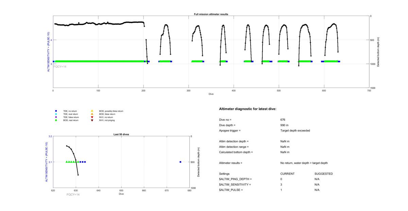Click the 'Altimeter results =' label

[231, 163]
